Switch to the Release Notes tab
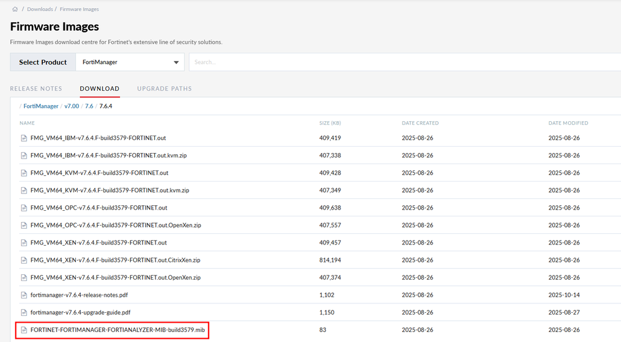621x342 pixels. (36, 89)
